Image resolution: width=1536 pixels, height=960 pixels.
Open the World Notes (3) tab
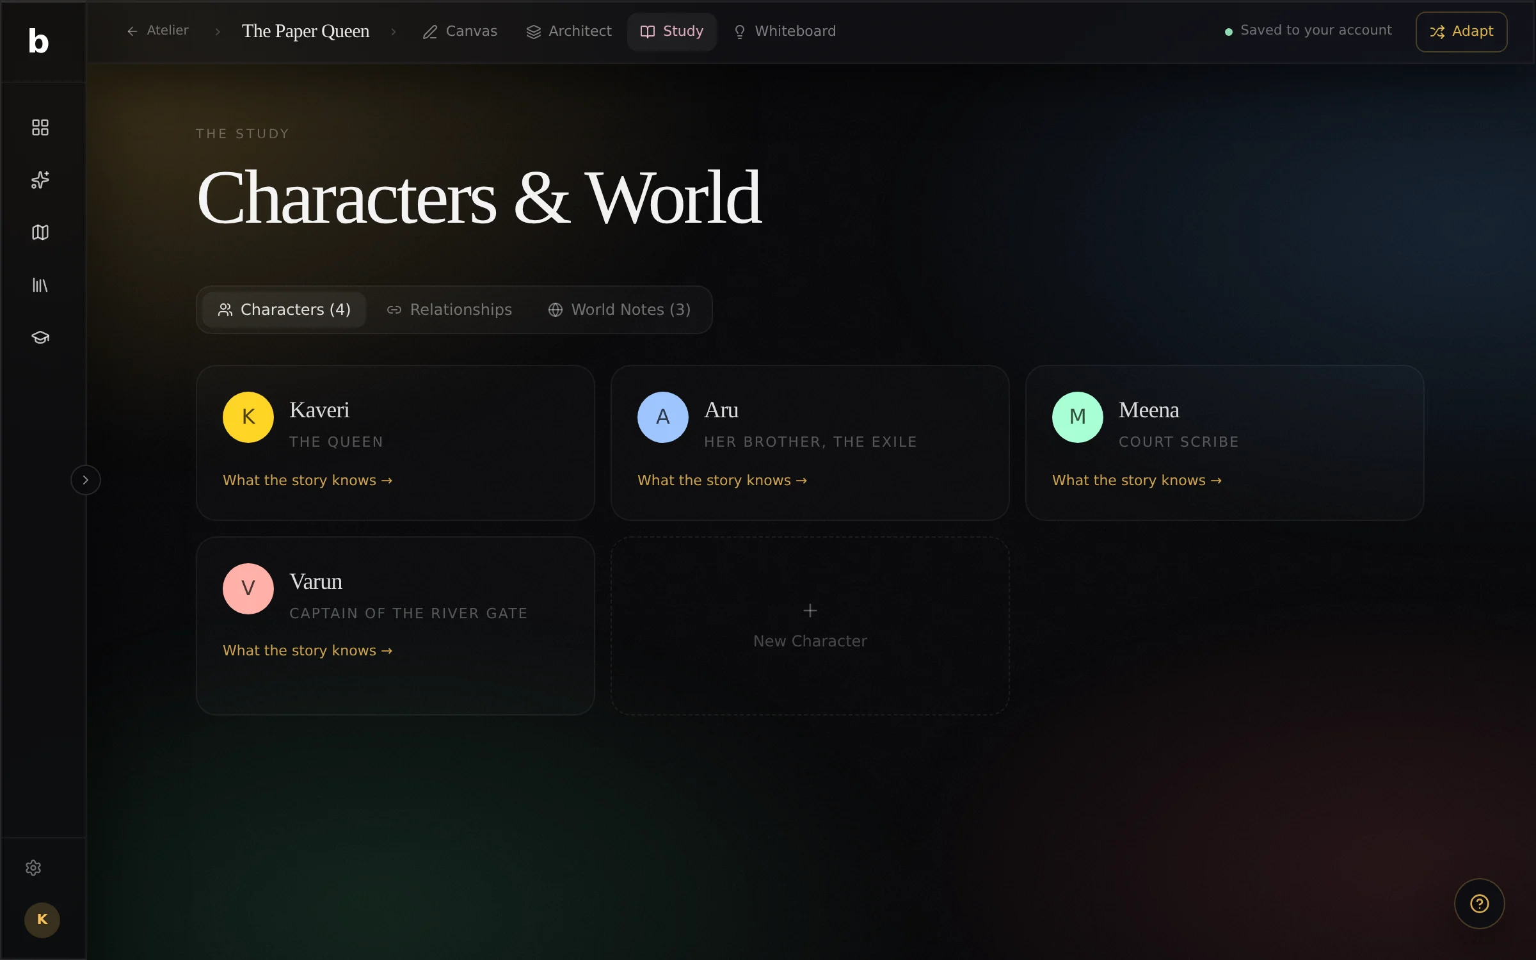(x=619, y=310)
